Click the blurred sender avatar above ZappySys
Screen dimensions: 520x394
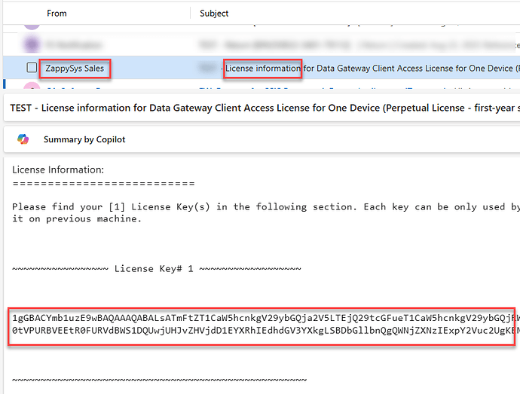tap(32, 44)
